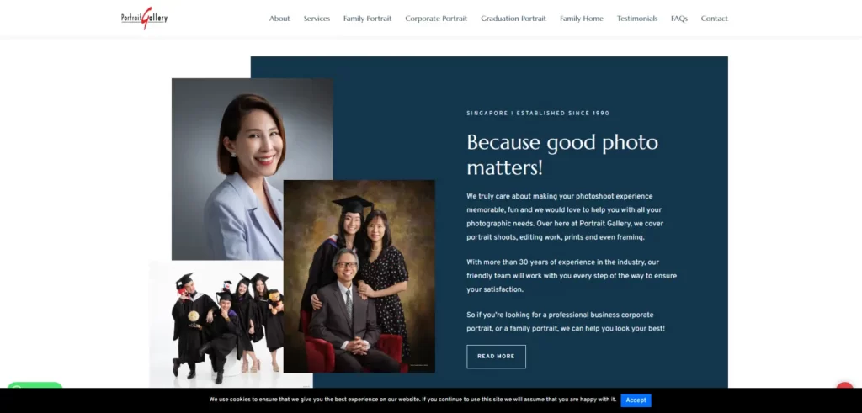Image resolution: width=862 pixels, height=413 pixels.
Task: Click the family graduation portrait photo
Action: [x=359, y=278]
